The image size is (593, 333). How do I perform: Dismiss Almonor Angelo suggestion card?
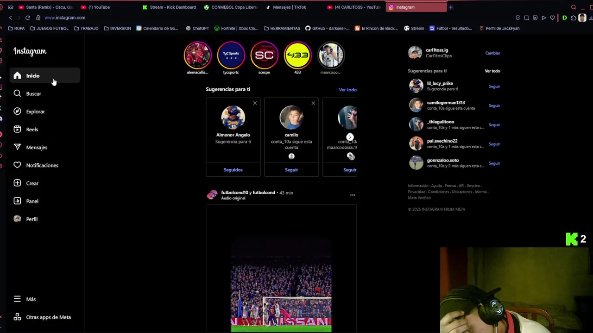[x=255, y=103]
